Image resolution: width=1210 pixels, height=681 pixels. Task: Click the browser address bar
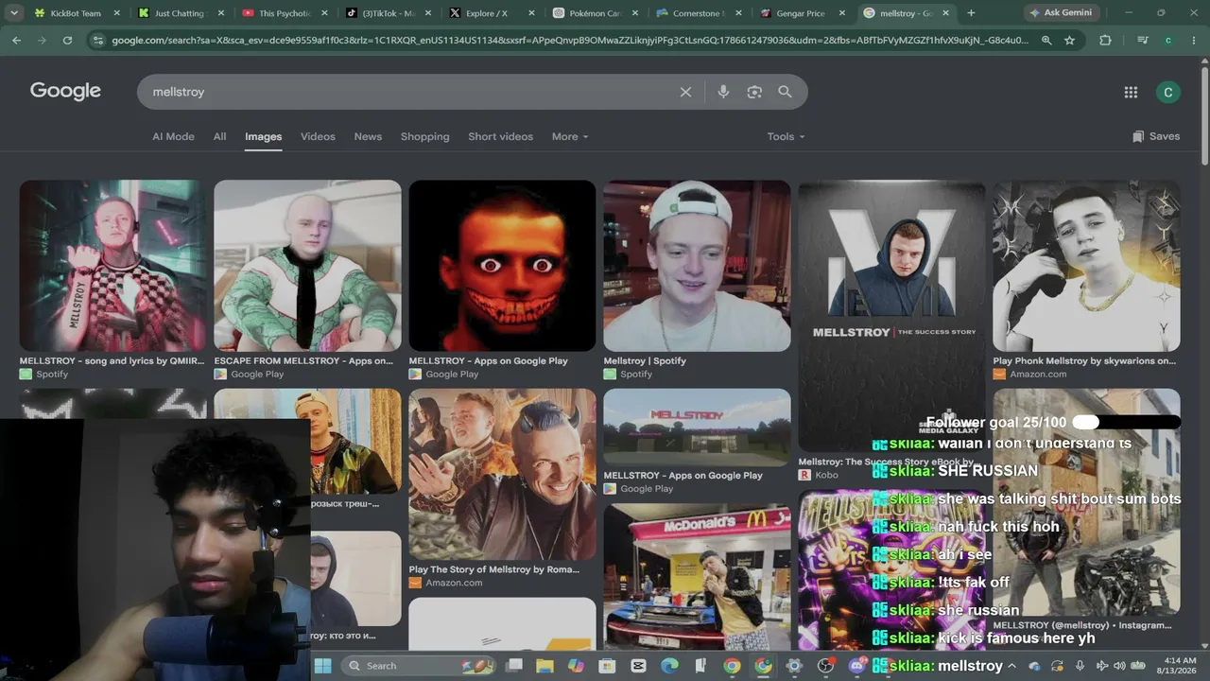(x=569, y=41)
